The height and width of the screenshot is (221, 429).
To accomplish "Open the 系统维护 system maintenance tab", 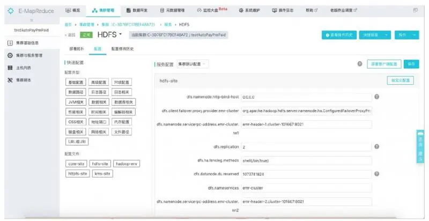I will [x=249, y=10].
